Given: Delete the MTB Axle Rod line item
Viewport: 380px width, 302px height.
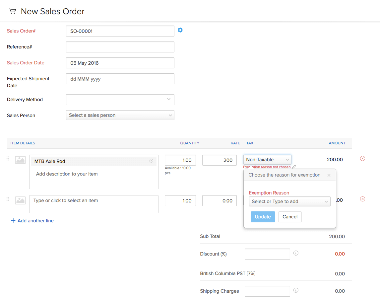Looking at the screenshot, I should pyautogui.click(x=362, y=158).
